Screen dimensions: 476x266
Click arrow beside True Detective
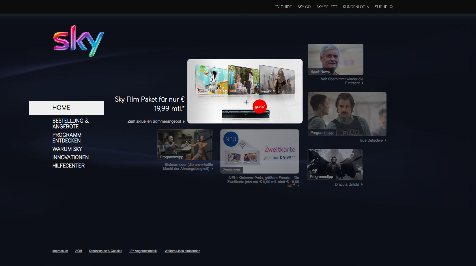tap(386, 140)
